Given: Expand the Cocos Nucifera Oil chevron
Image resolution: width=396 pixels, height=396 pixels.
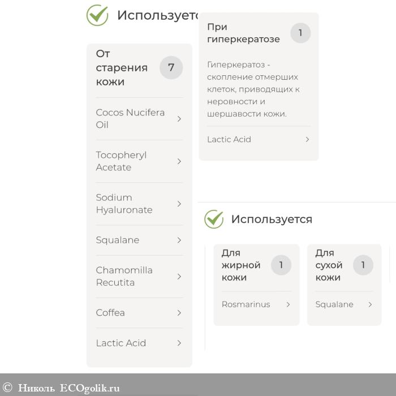Looking at the screenshot, I should [x=179, y=119].
